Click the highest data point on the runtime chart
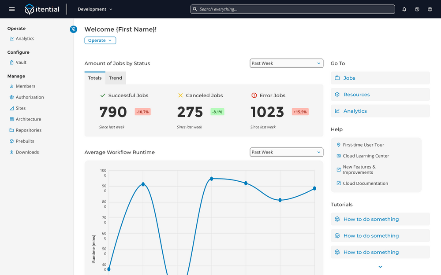This screenshot has width=441, height=275. (x=212, y=179)
